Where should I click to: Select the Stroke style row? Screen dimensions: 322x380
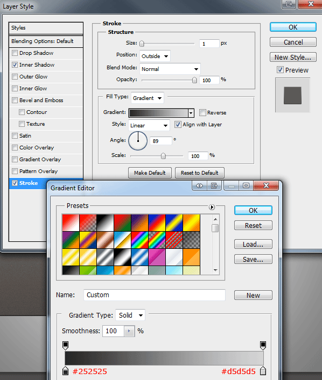coord(29,183)
